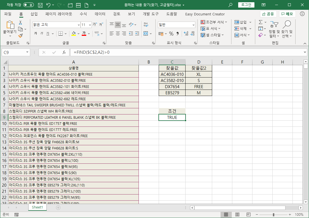
Task: Increase font size with 가 up icon
Action: [x=95, y=24]
